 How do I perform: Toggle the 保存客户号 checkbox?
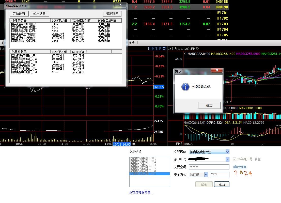[x=235, y=159]
